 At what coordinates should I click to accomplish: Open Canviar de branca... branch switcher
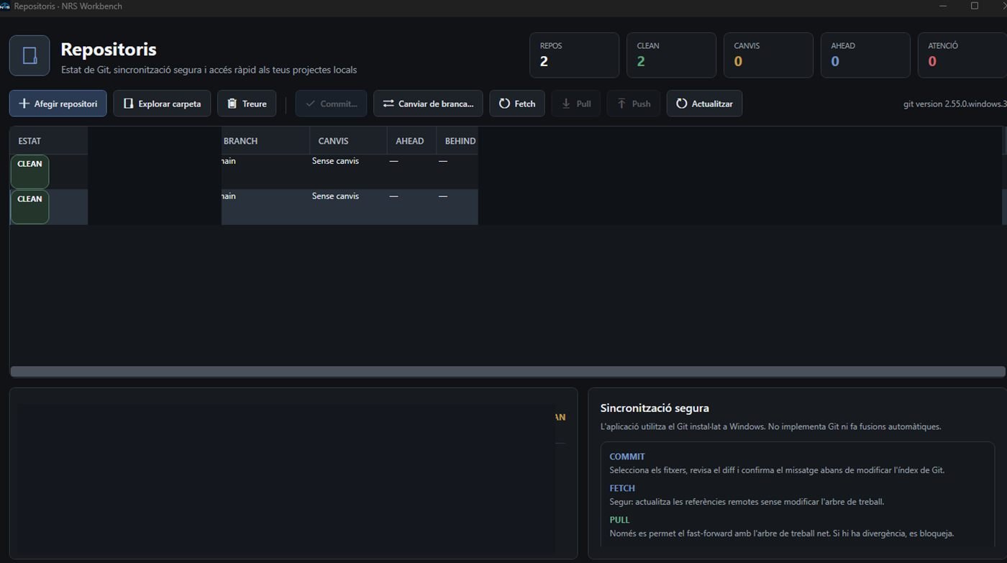pyautogui.click(x=428, y=104)
